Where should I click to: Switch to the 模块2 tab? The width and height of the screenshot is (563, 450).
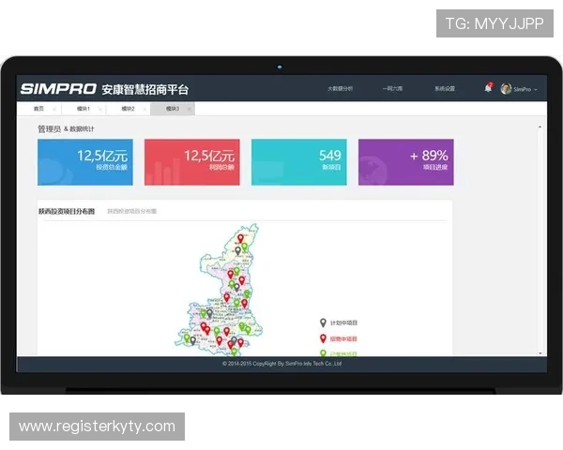tap(128, 109)
